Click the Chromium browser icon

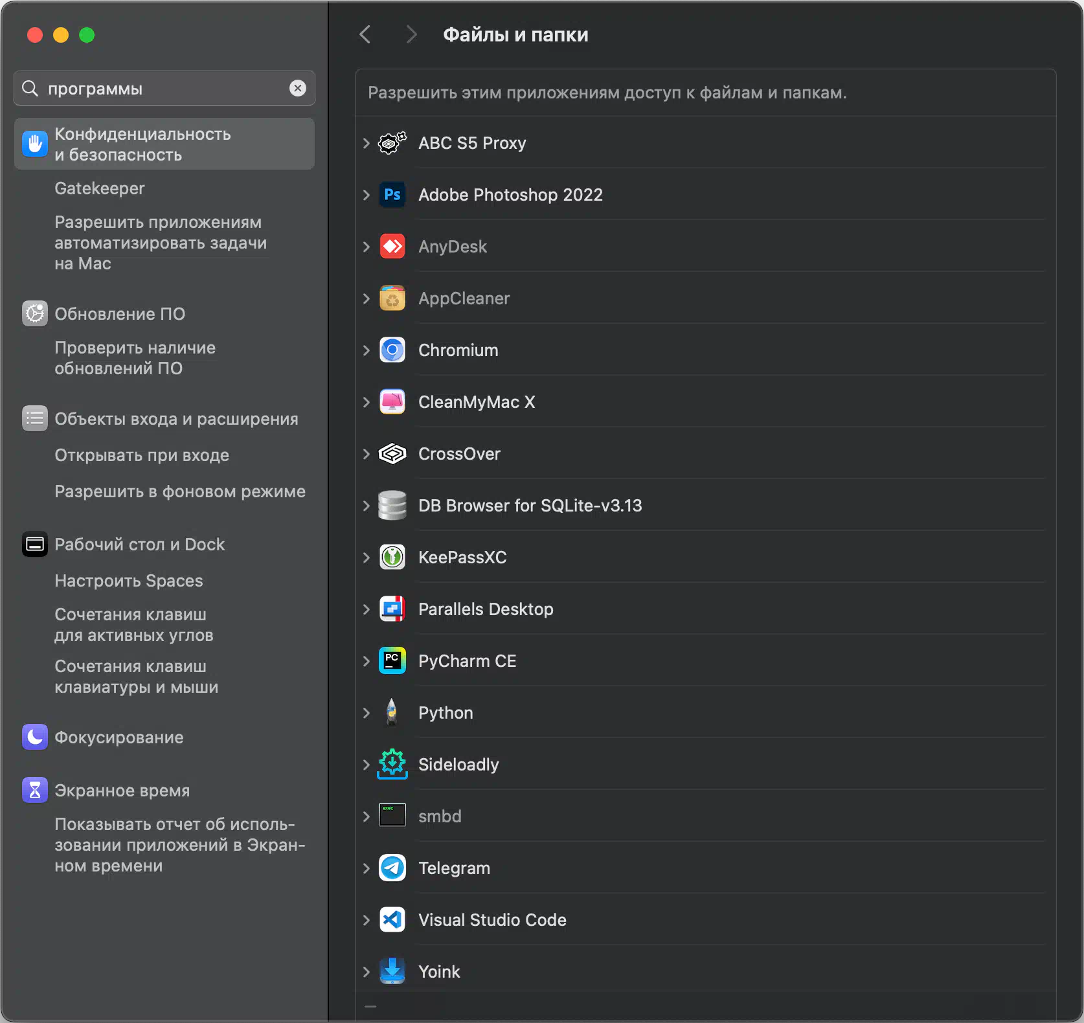[392, 350]
